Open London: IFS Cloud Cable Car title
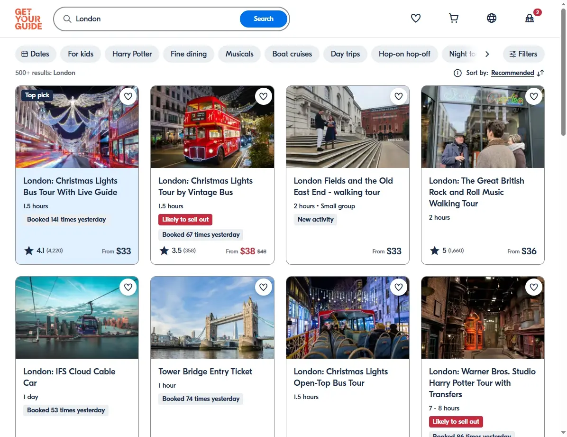 [69, 377]
